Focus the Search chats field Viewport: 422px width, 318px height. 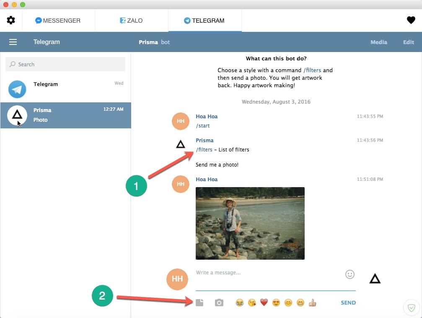(x=65, y=64)
